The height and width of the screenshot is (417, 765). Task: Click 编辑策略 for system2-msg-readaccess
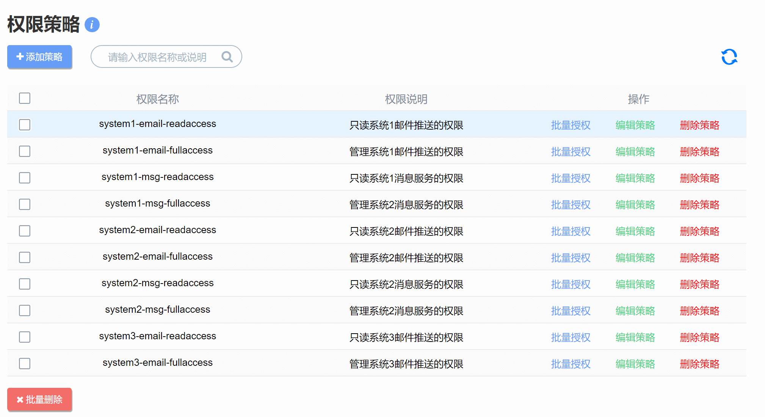(635, 284)
